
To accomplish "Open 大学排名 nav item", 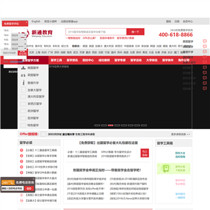I will [x=152, y=60].
